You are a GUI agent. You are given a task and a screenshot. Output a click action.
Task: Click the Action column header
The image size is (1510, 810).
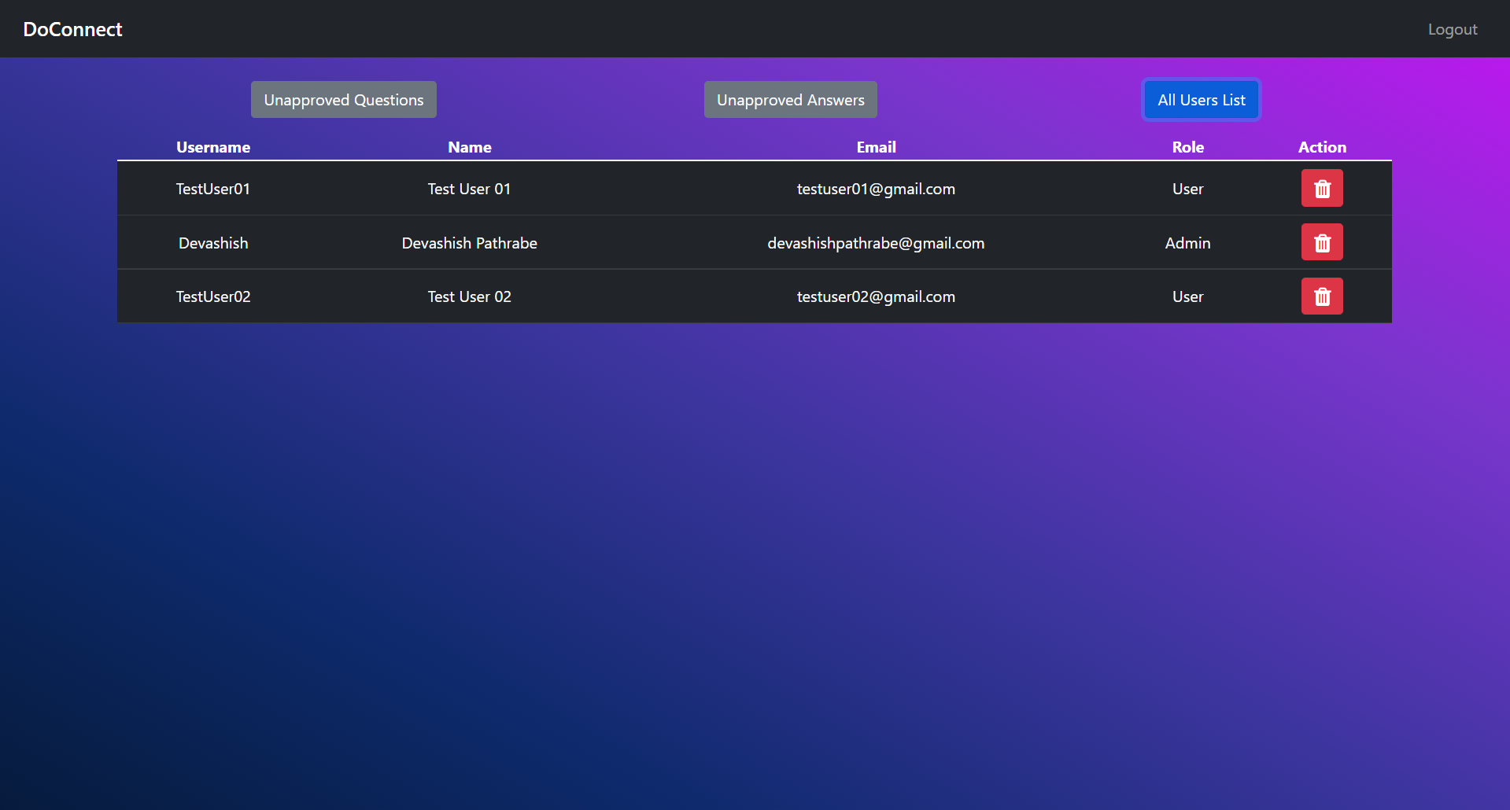(1322, 147)
